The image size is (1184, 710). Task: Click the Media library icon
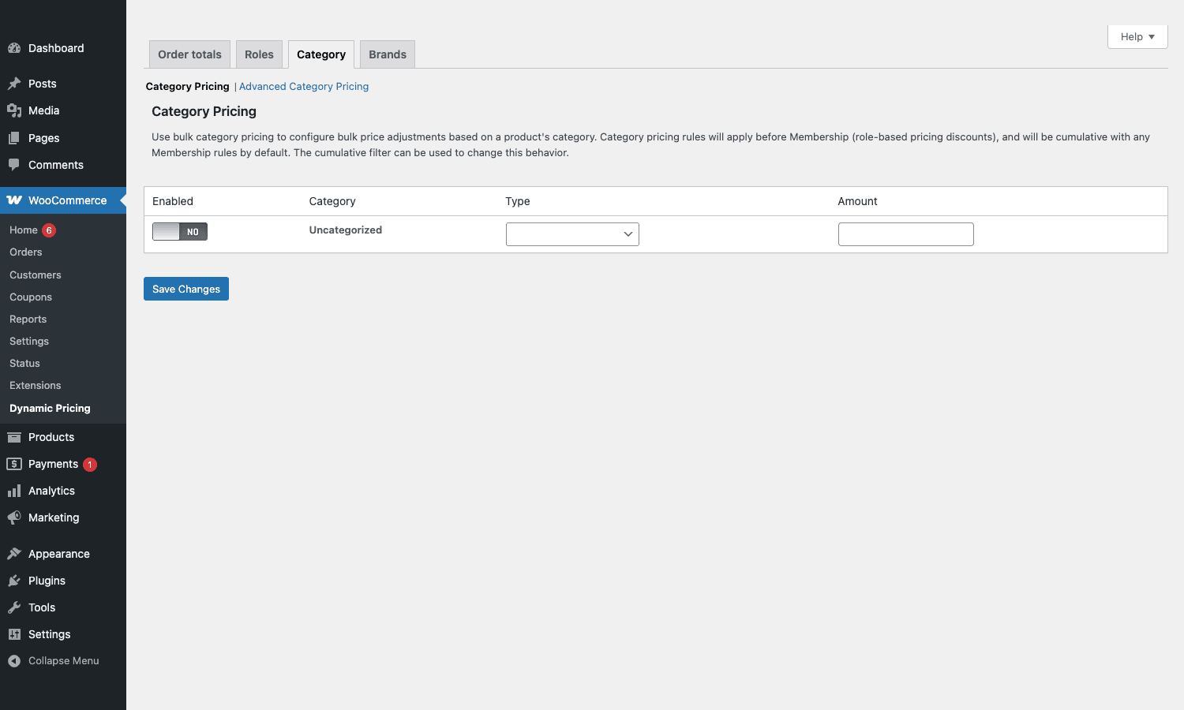tap(14, 110)
